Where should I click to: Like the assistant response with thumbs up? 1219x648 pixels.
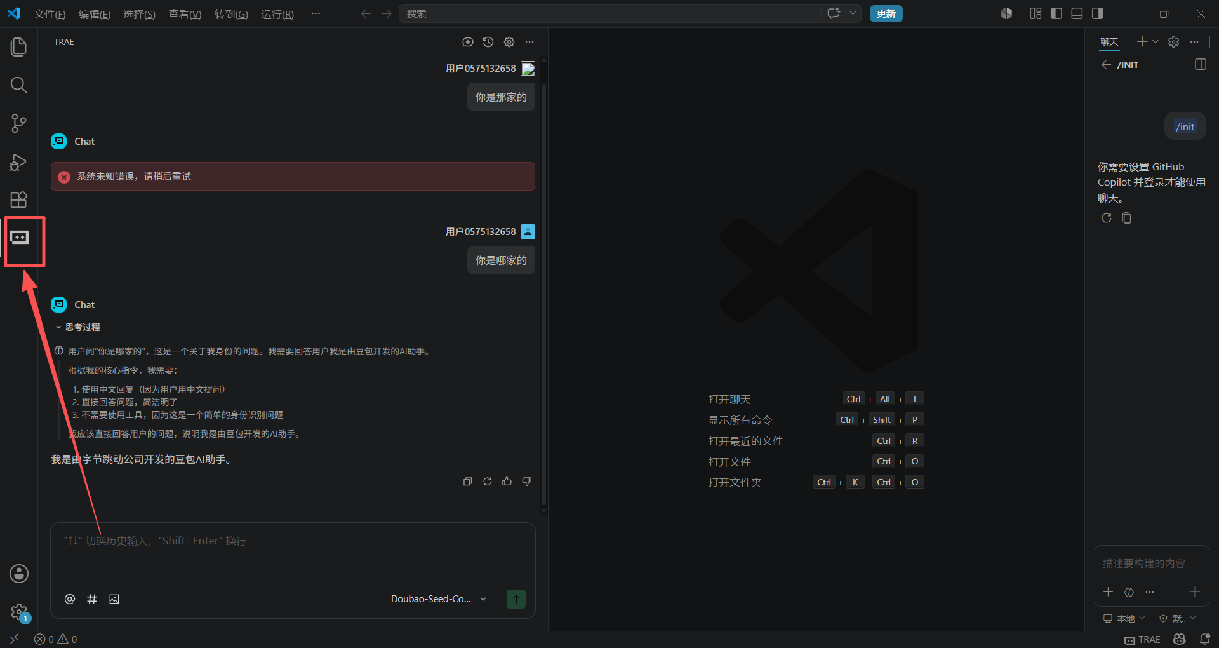[507, 482]
